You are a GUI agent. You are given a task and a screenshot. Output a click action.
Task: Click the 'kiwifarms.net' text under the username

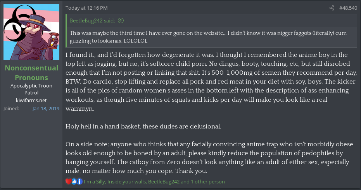tap(31, 100)
